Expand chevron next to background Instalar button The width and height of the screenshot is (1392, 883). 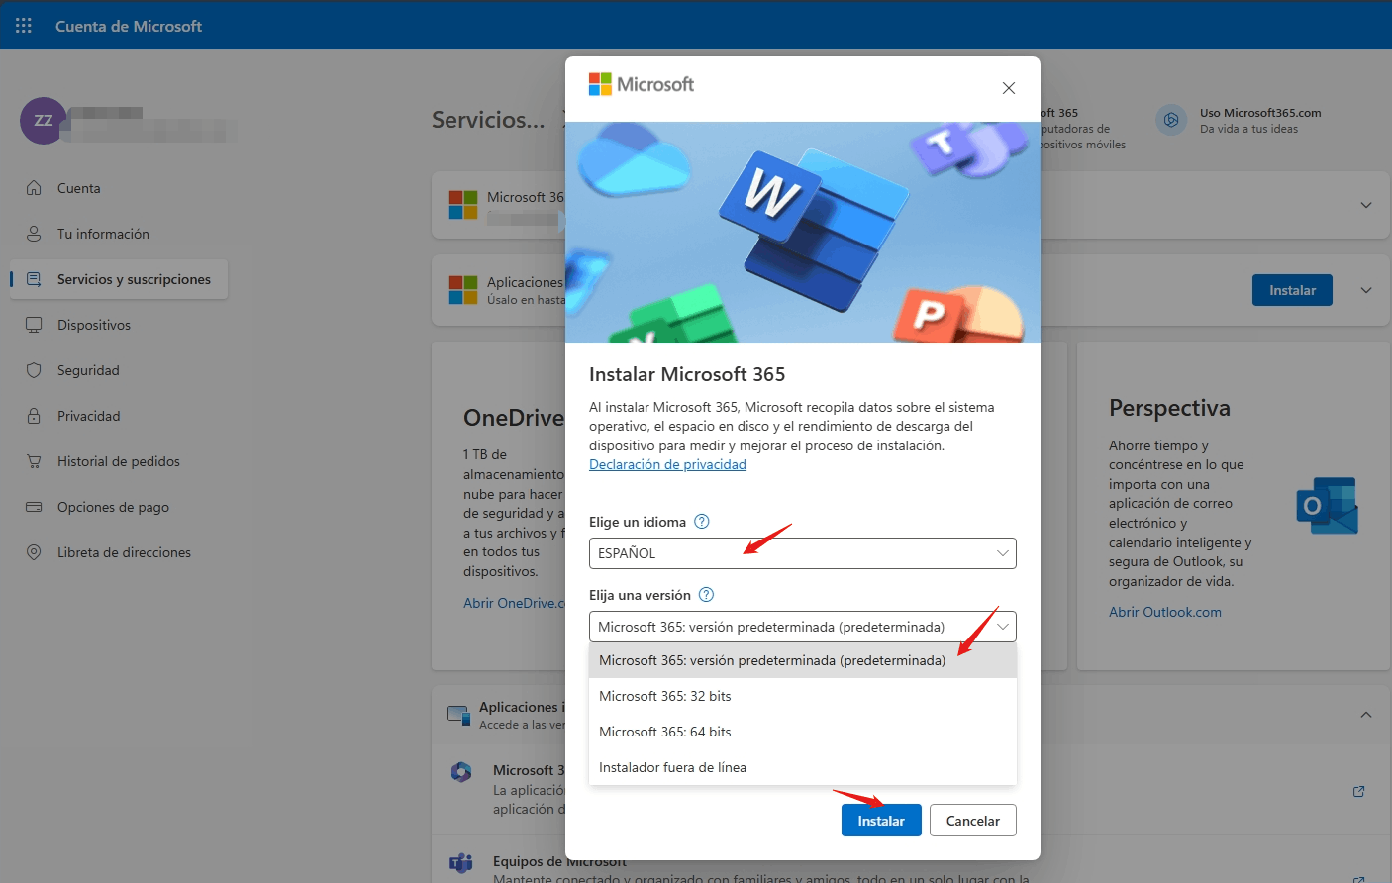click(1366, 290)
